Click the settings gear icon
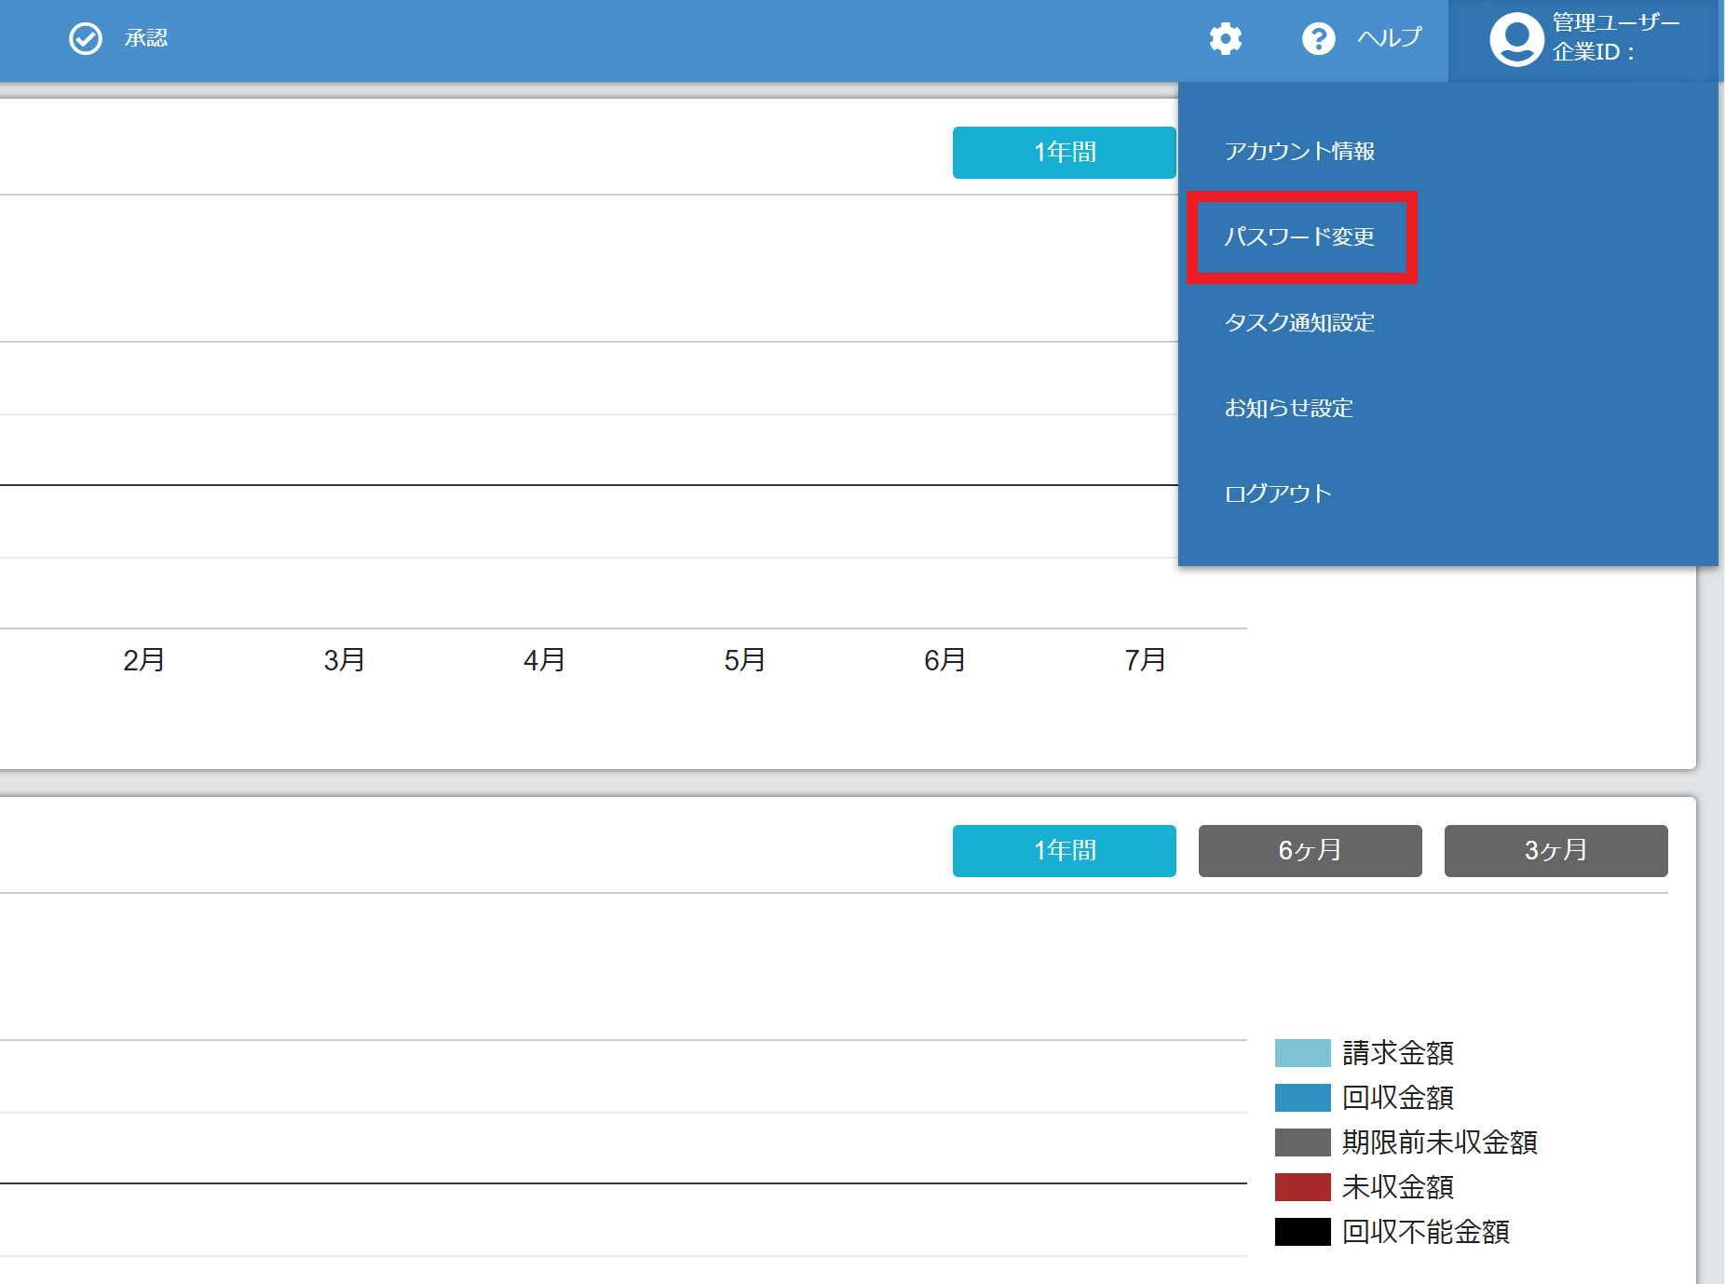The height and width of the screenshot is (1284, 1725). 1225,39
